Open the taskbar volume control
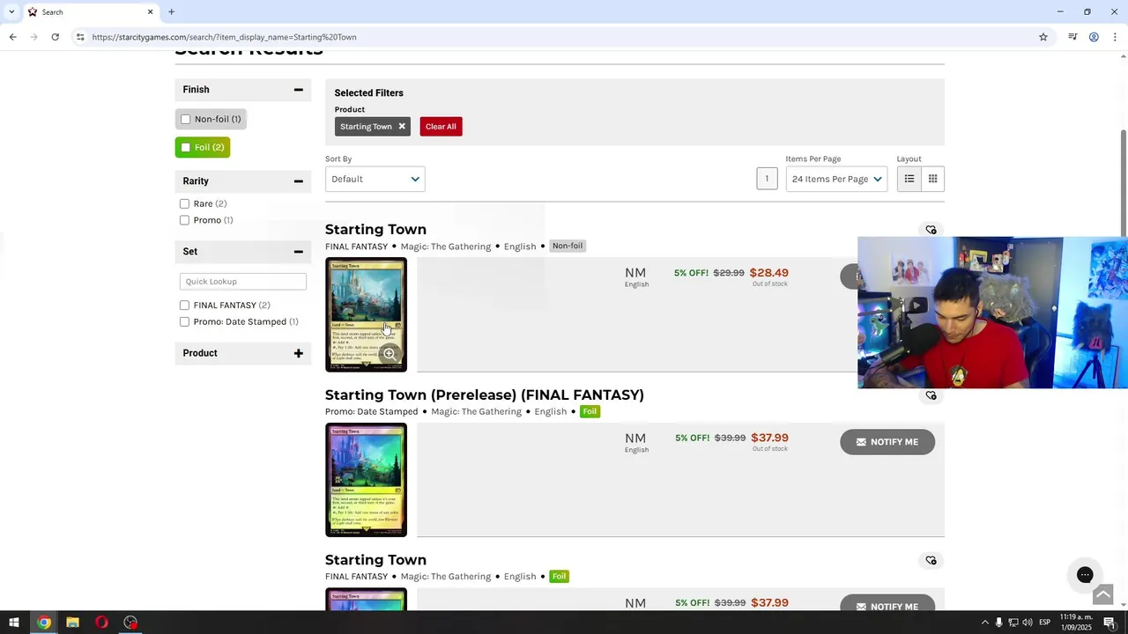 (x=1028, y=623)
